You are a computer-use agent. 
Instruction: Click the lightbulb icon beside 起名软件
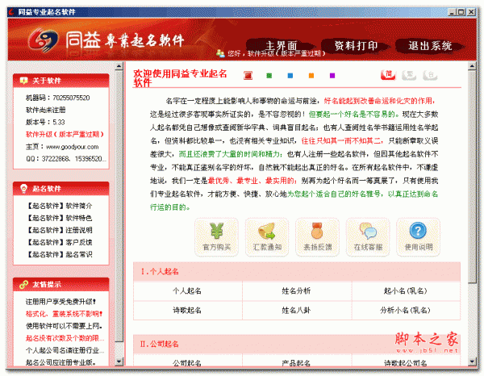[23, 189]
